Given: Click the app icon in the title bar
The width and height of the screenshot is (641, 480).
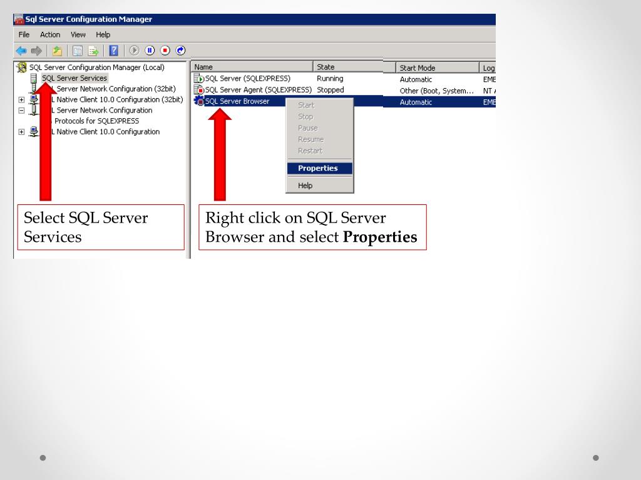Looking at the screenshot, I should [x=19, y=19].
